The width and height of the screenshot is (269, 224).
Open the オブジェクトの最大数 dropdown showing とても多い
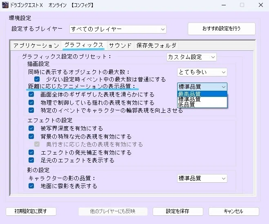coord(202,72)
